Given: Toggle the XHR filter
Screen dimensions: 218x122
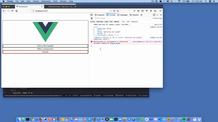Looking at the screenshot, I should coord(128,22).
